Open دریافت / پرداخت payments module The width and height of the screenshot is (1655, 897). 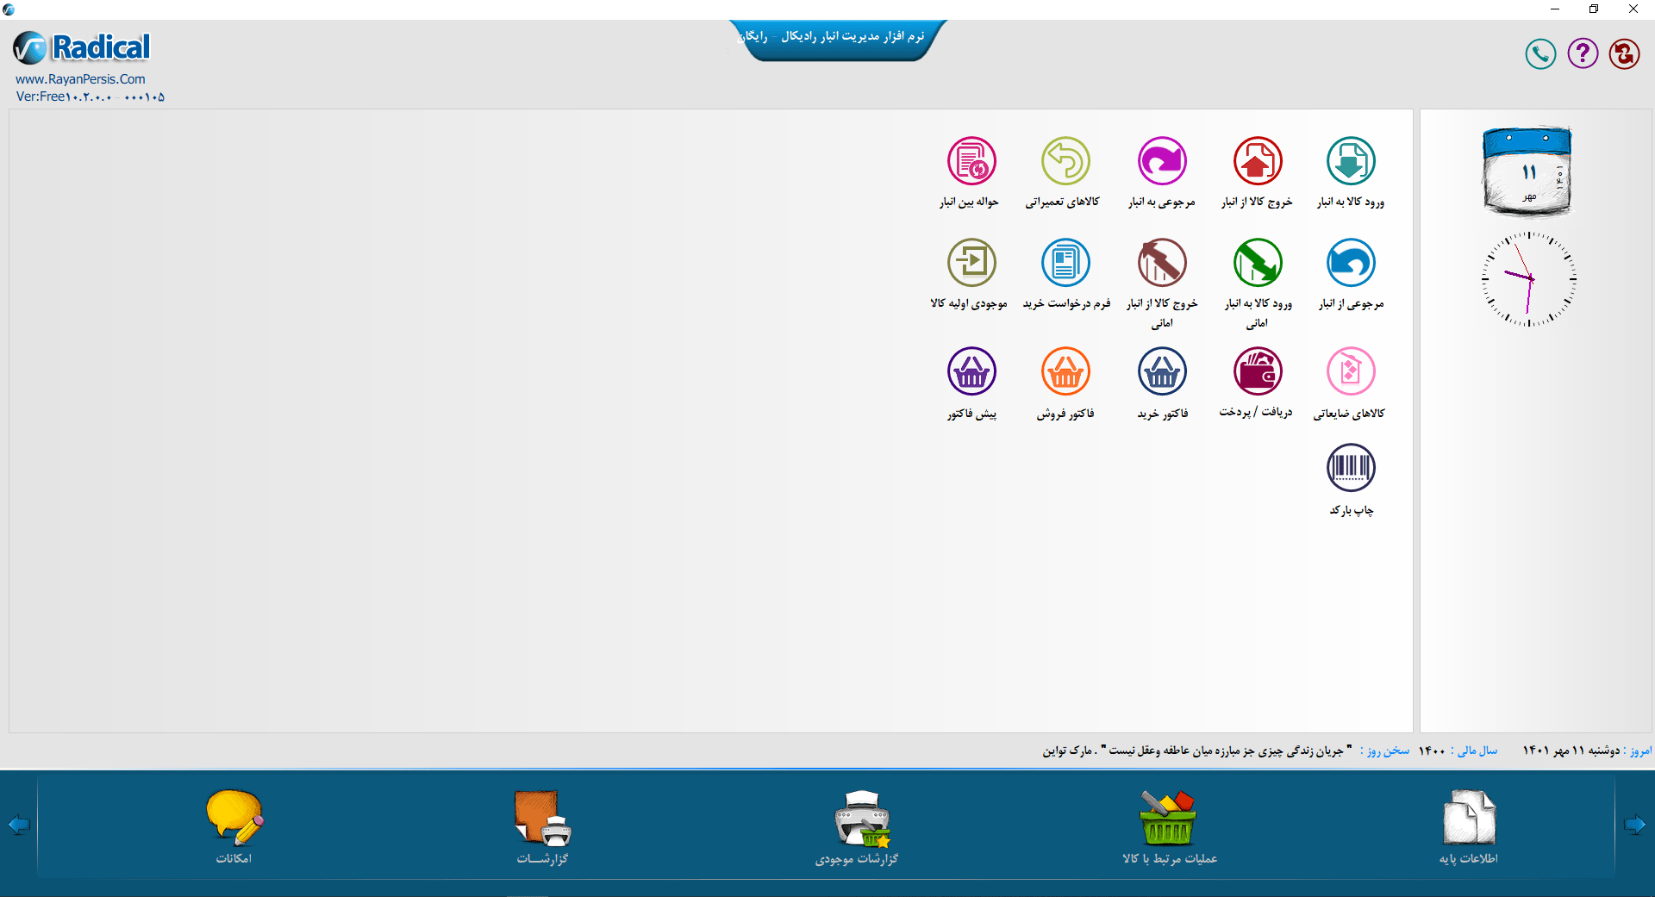(x=1257, y=372)
